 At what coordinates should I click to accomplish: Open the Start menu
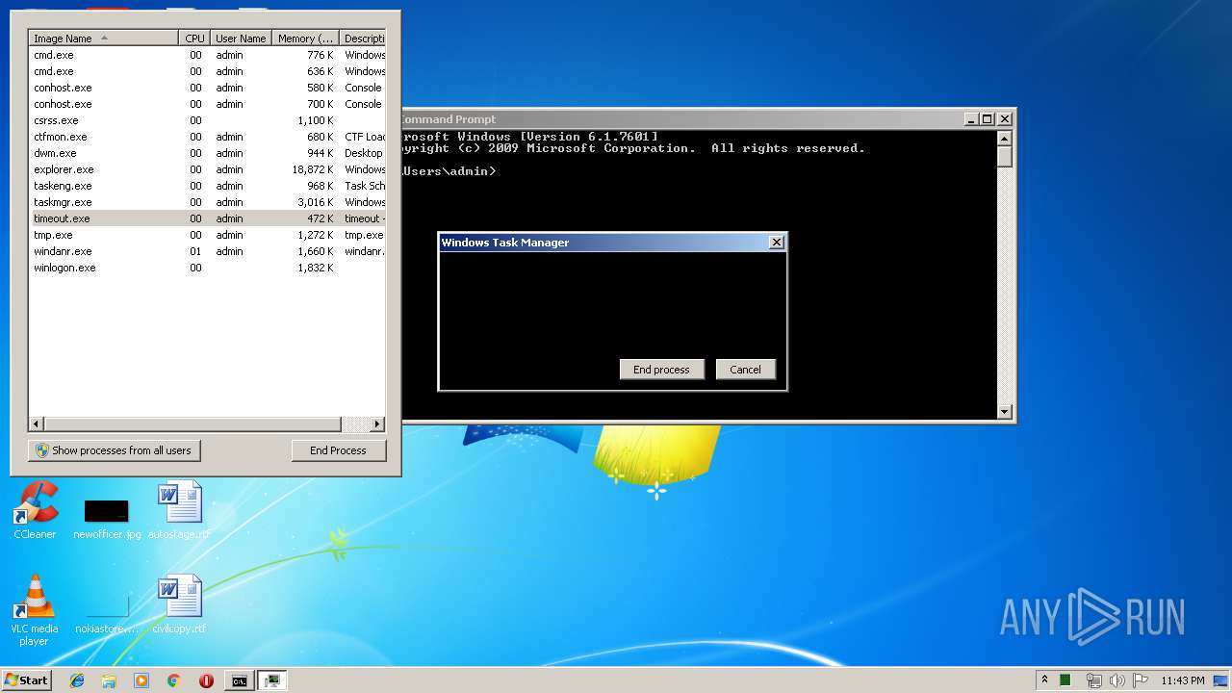click(x=26, y=680)
